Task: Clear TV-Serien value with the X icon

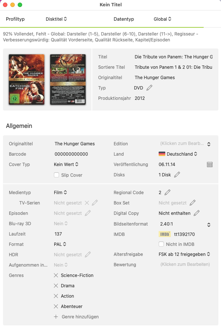Action: (87, 203)
